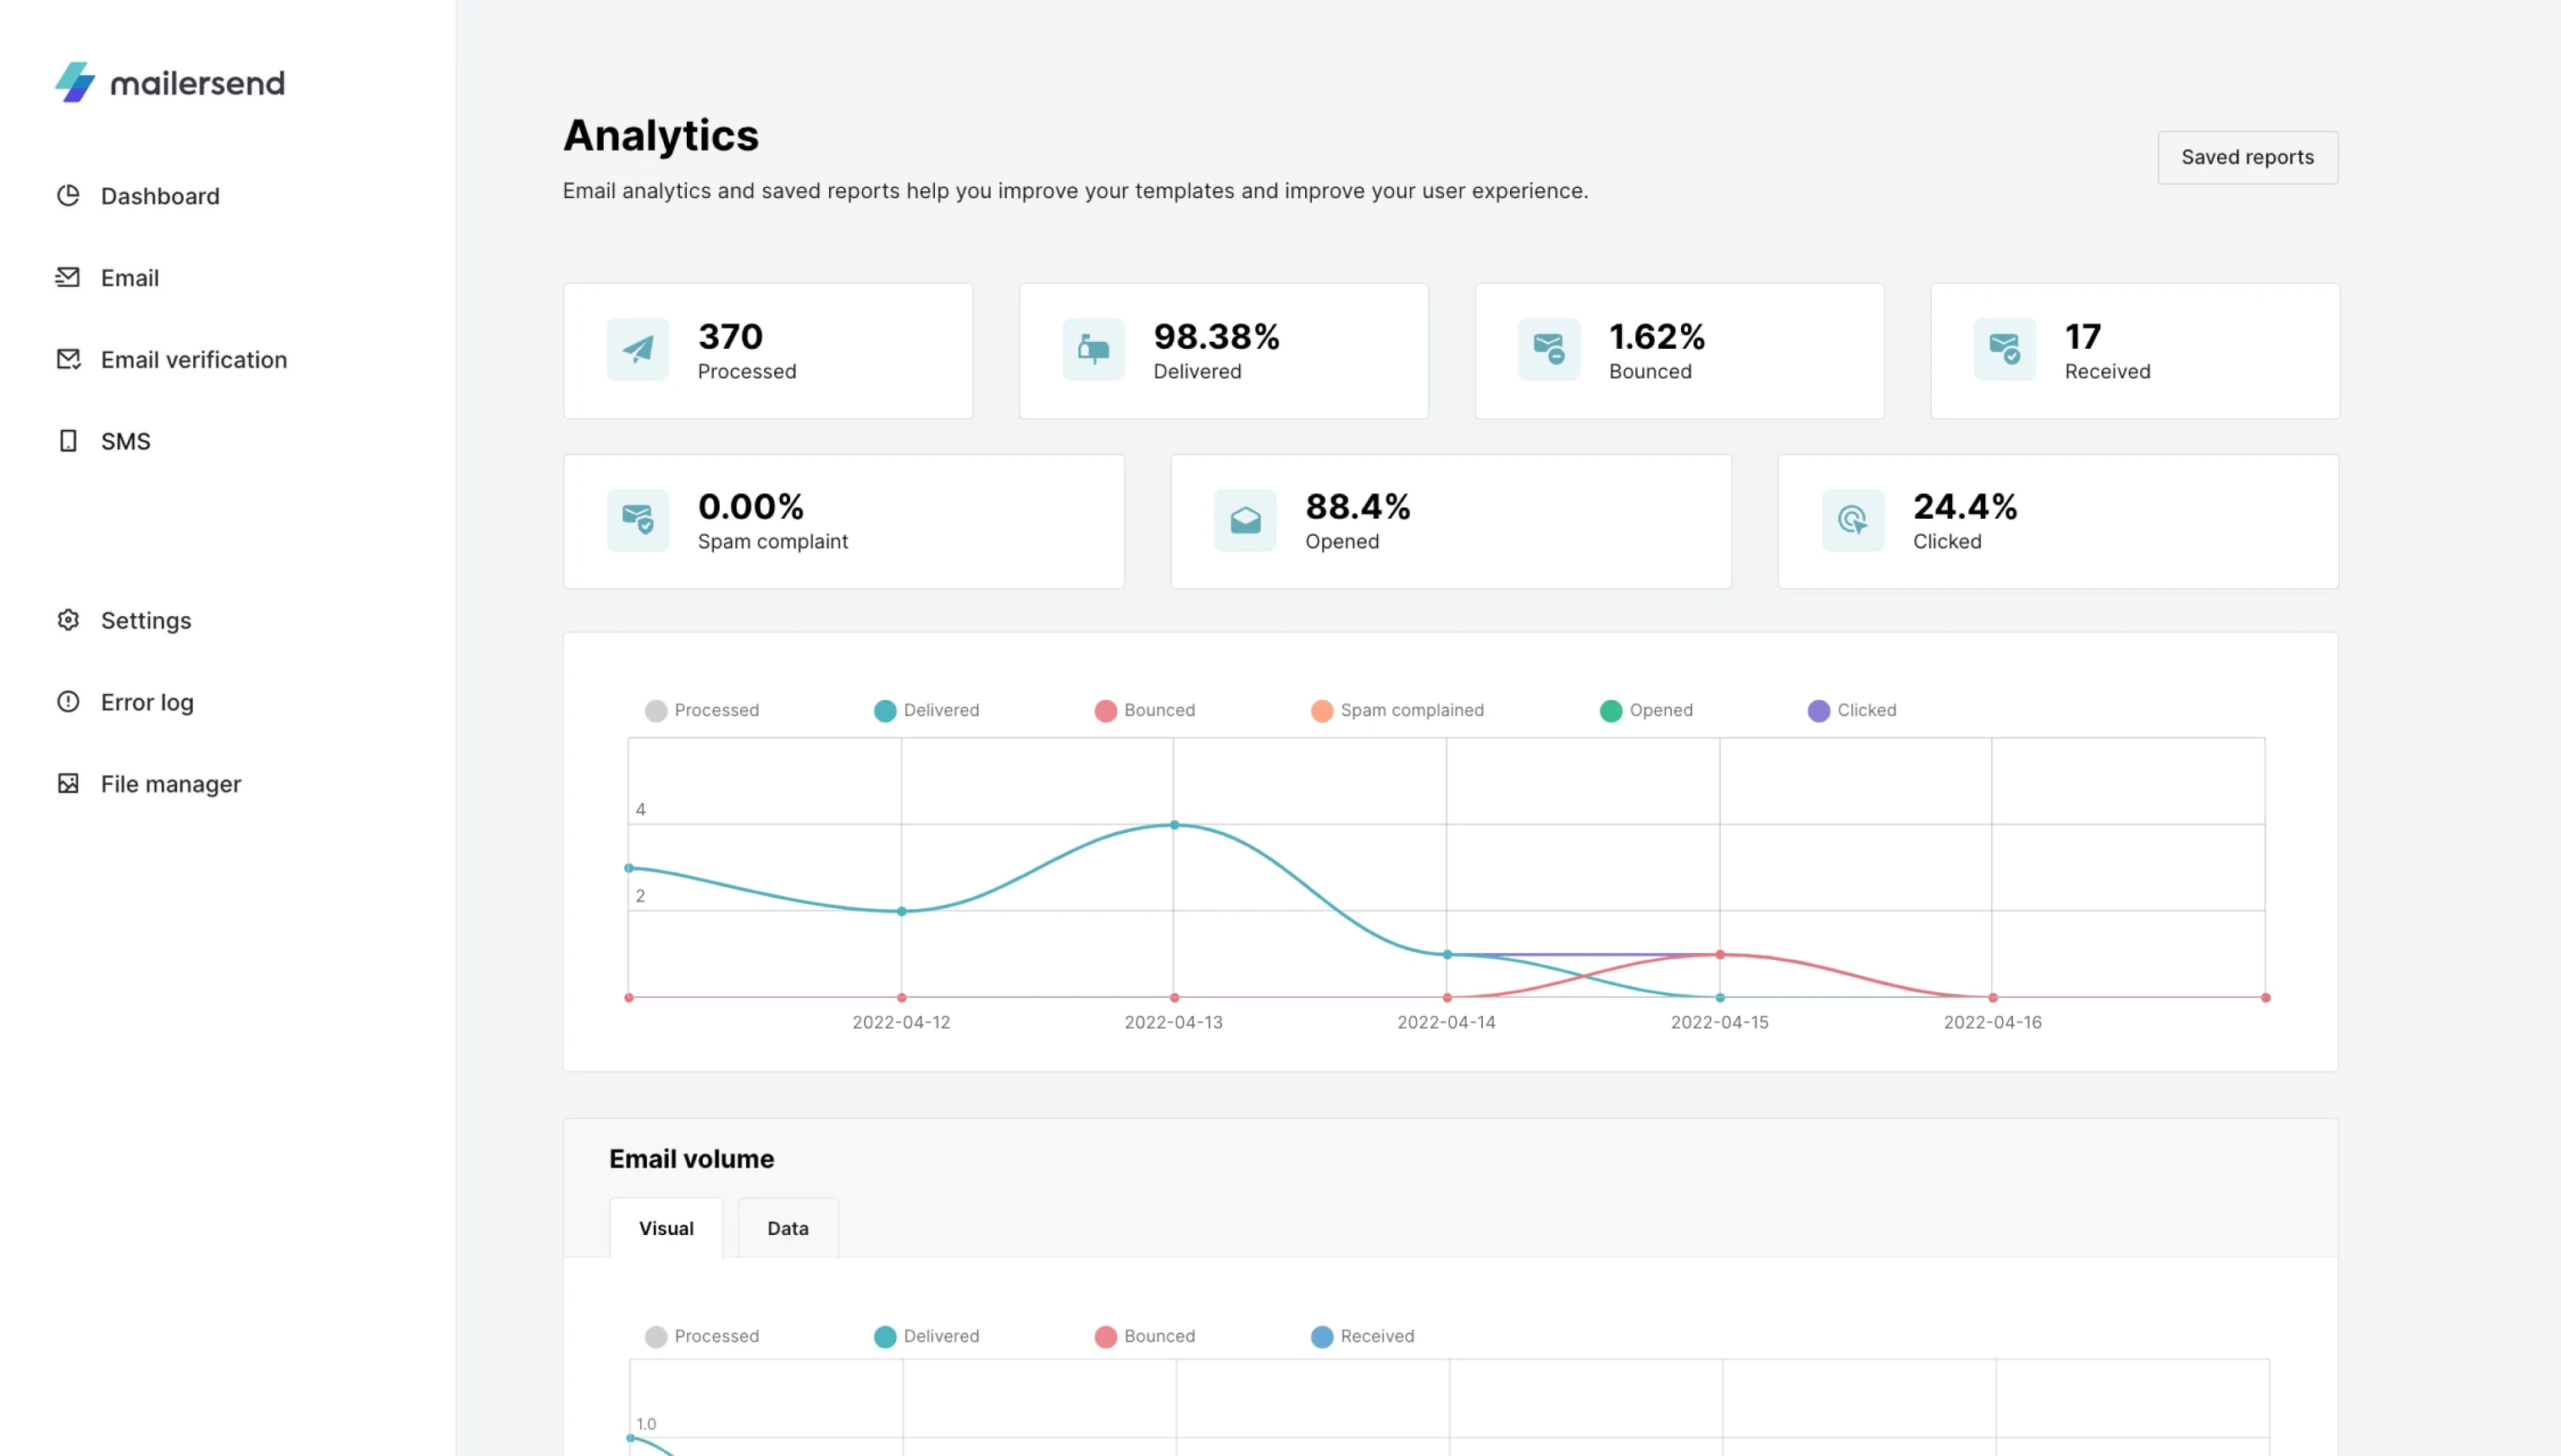Viewport: 2561px width, 1456px height.
Task: Click the Email verification envelope-check icon
Action: tap(68, 359)
